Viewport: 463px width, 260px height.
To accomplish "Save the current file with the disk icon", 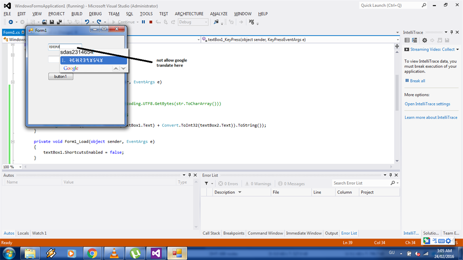I will (x=52, y=22).
